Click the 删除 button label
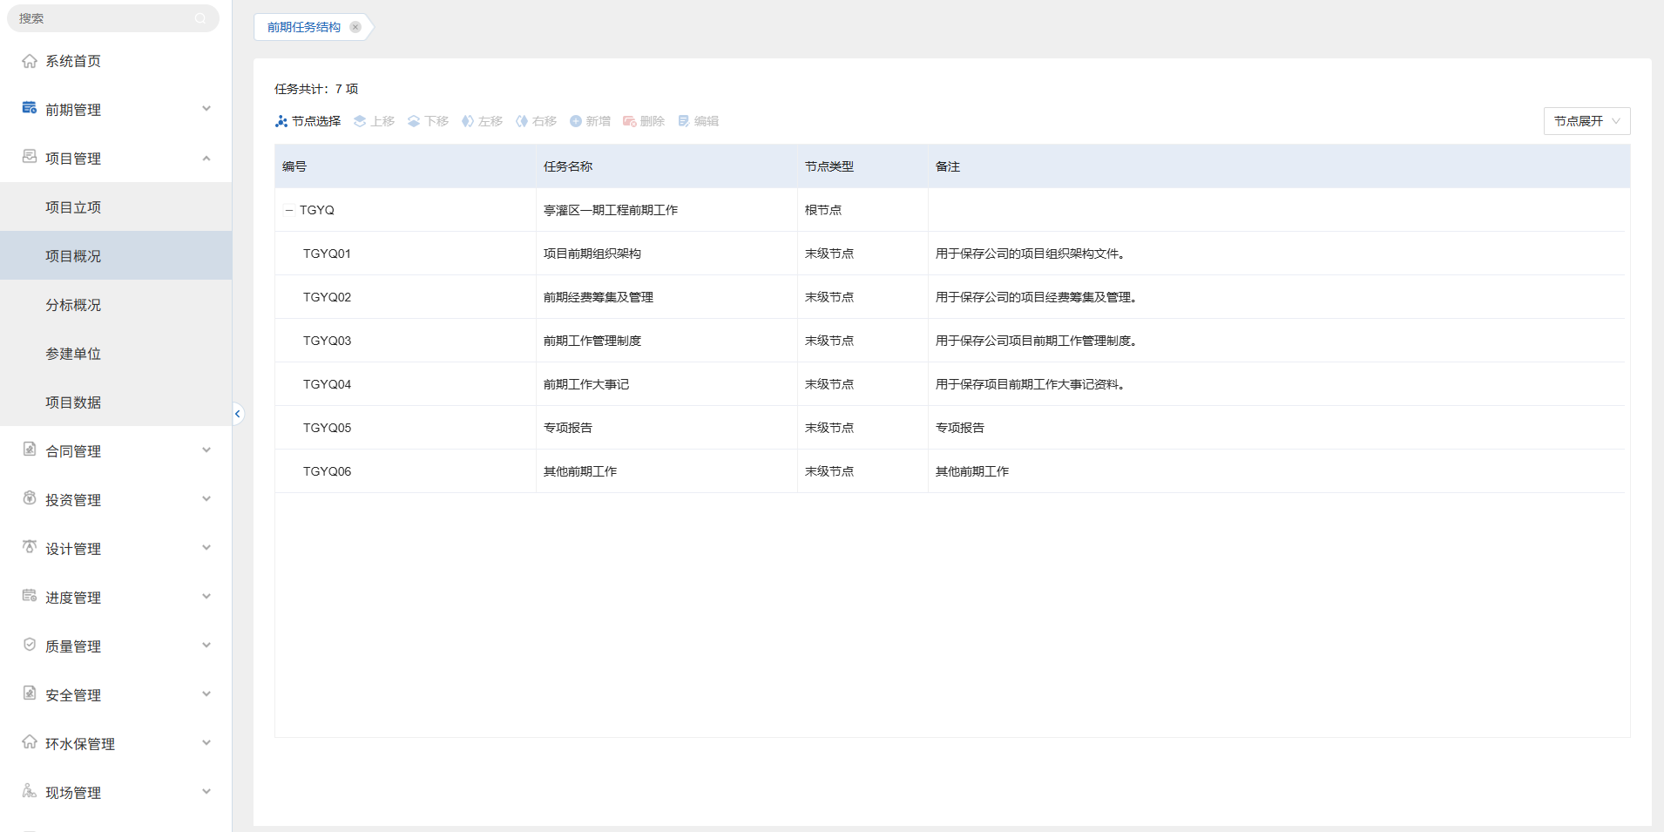Image resolution: width=1664 pixels, height=832 pixels. [x=653, y=121]
